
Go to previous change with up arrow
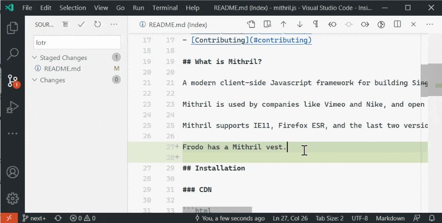click(x=283, y=24)
